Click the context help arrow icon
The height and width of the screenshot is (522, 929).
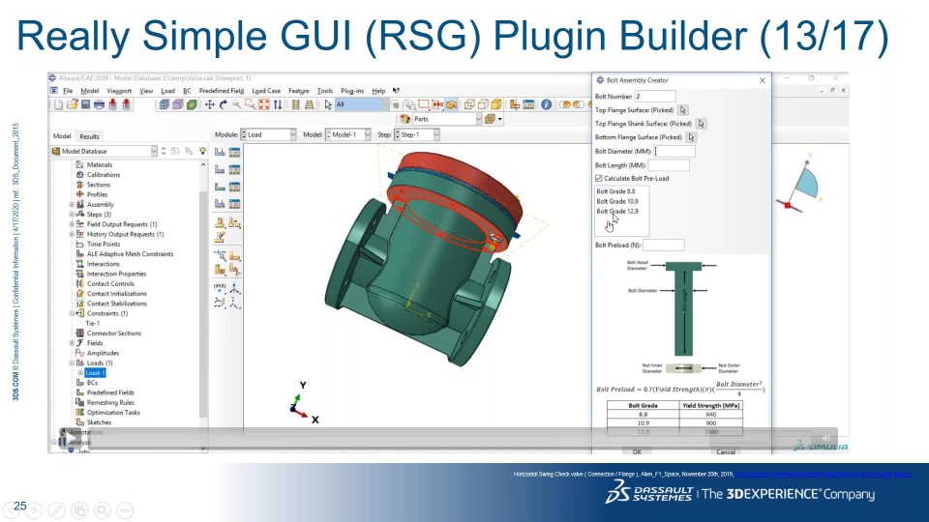click(x=396, y=91)
